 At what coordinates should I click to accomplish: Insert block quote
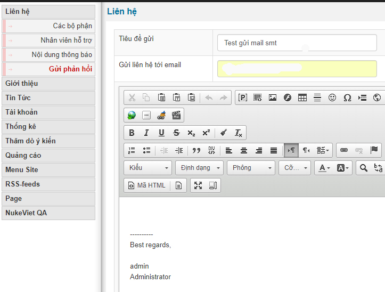coord(196,150)
